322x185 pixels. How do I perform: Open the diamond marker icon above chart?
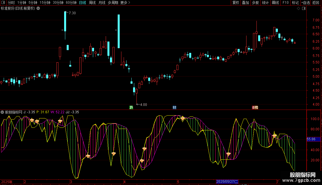(298, 9)
